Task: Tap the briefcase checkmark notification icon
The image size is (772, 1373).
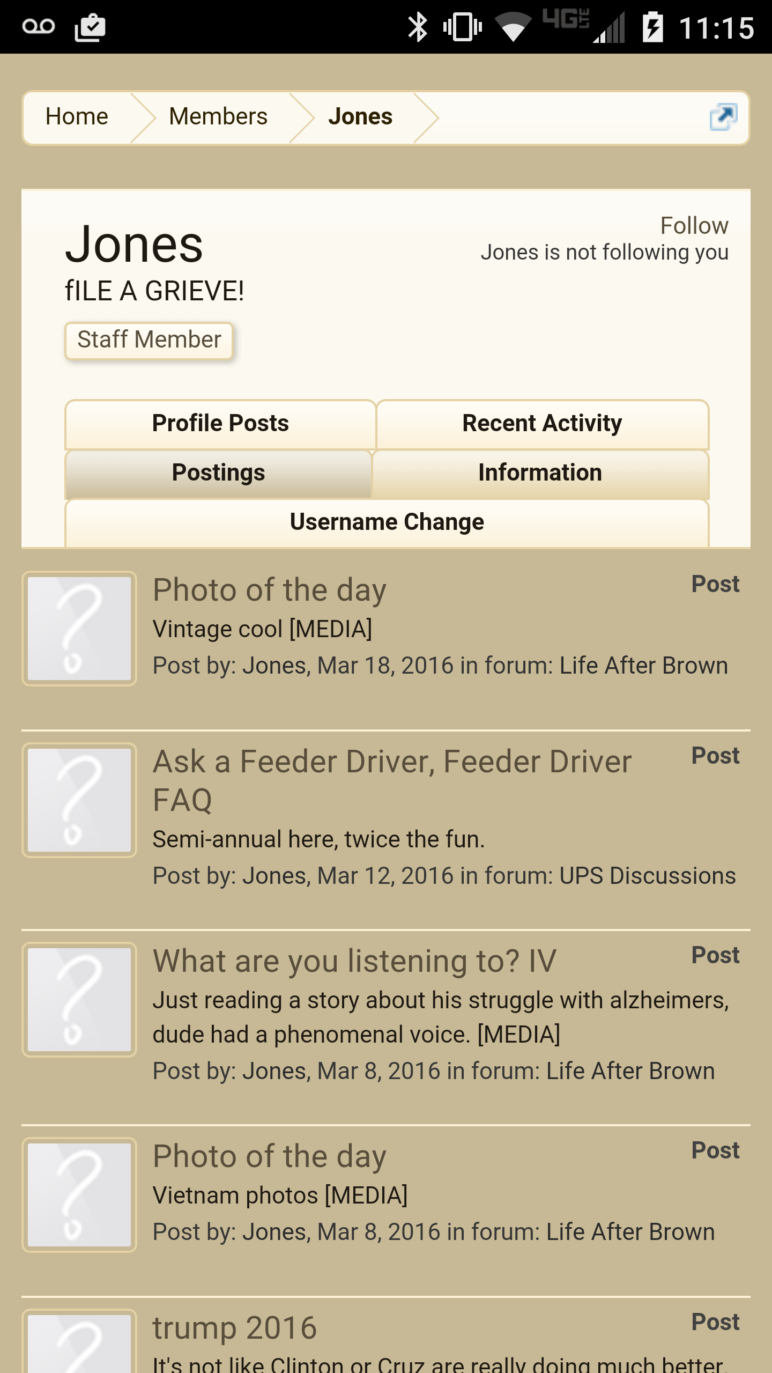Action: click(x=90, y=27)
